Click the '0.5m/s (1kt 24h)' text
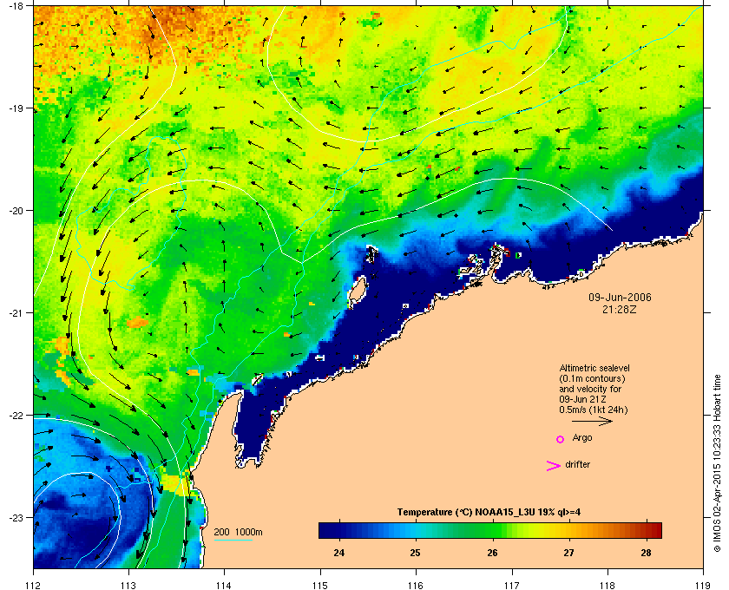Image resolution: width=729 pixels, height=590 pixels. point(594,410)
